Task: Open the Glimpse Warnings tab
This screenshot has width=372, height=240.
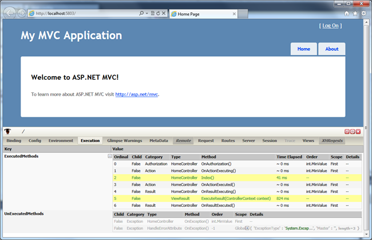Action: (124, 140)
